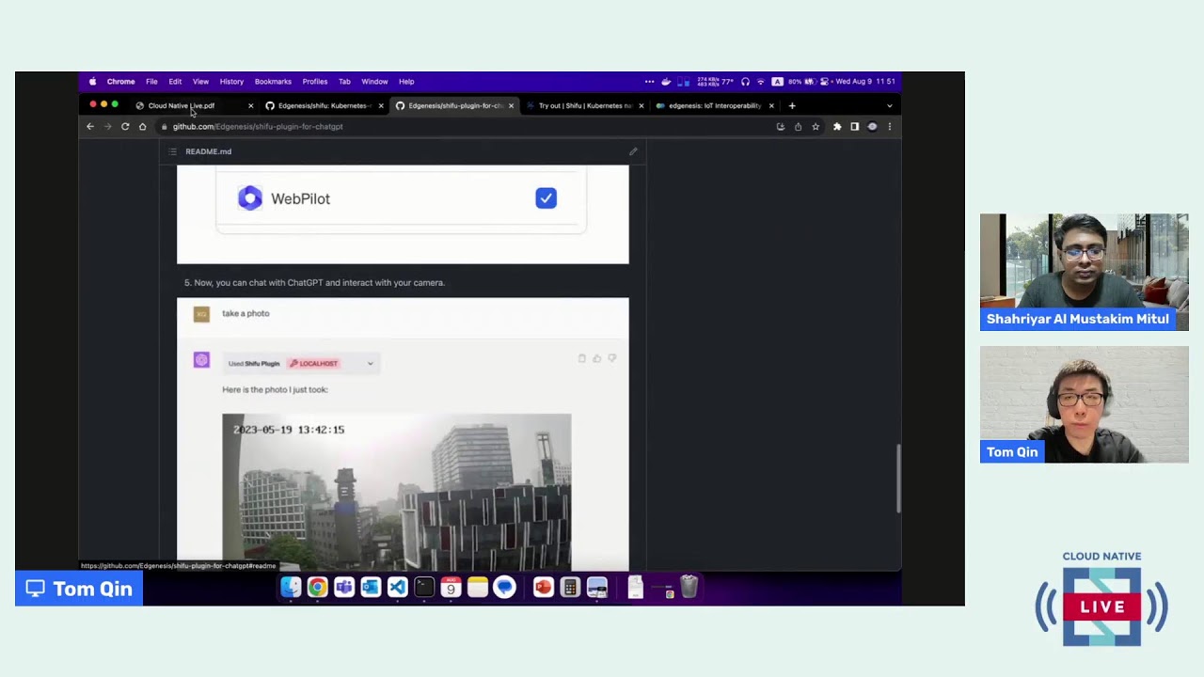Close the edgenesis IoT Interoperability tab

point(771,106)
